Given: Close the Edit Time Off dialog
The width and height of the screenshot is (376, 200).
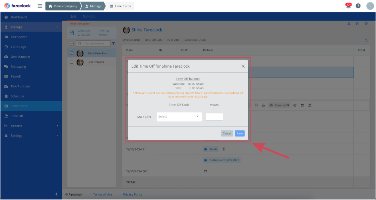Looking at the screenshot, I should point(243,66).
